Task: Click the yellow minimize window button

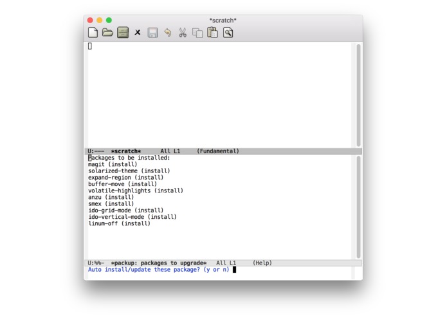Action: (x=100, y=20)
